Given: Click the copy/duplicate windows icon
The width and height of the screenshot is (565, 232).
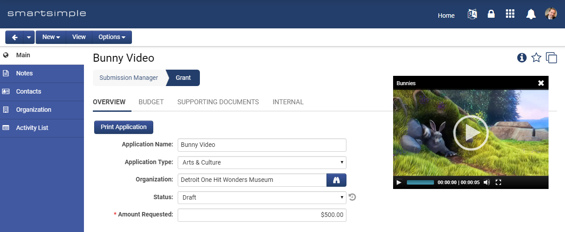Looking at the screenshot, I should click(x=551, y=58).
